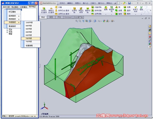Image resolution: width=153 pixels, height=119 pixels.
Task: Select the 扫描 sweep tool
Action: point(58,7)
